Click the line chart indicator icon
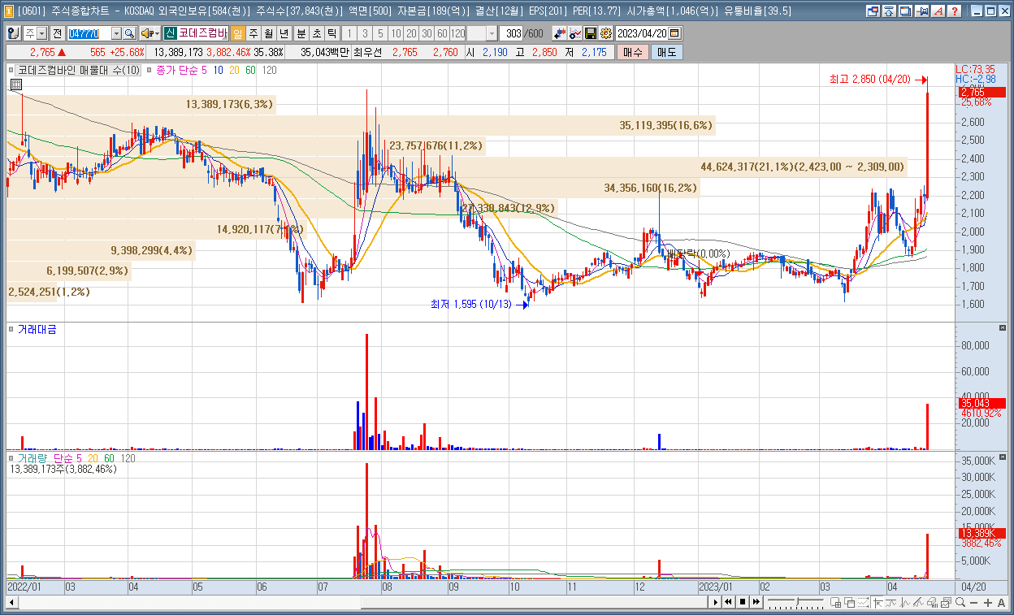1014x615 pixels. [575, 33]
